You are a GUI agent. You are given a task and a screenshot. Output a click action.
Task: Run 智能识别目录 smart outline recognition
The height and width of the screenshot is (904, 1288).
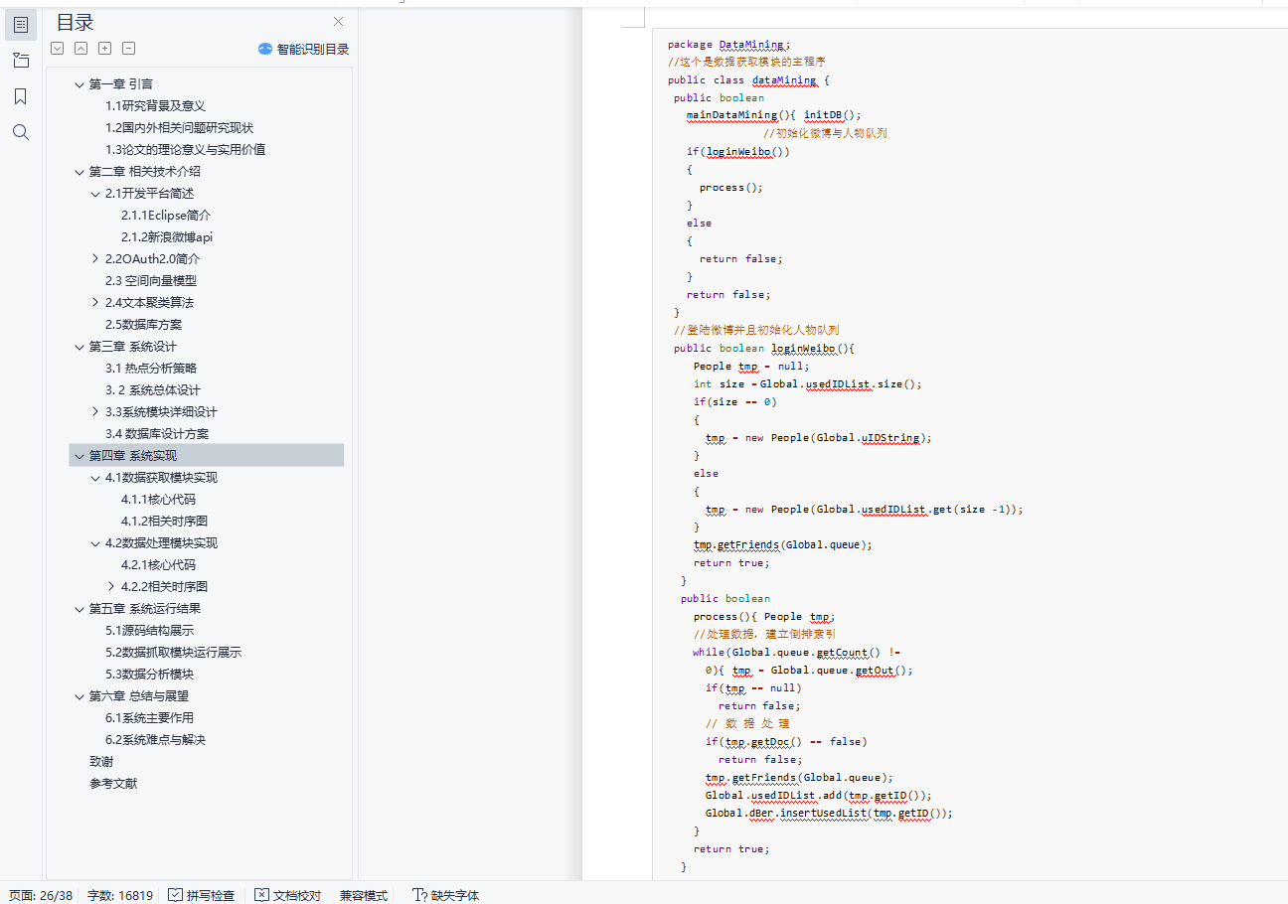click(x=303, y=49)
